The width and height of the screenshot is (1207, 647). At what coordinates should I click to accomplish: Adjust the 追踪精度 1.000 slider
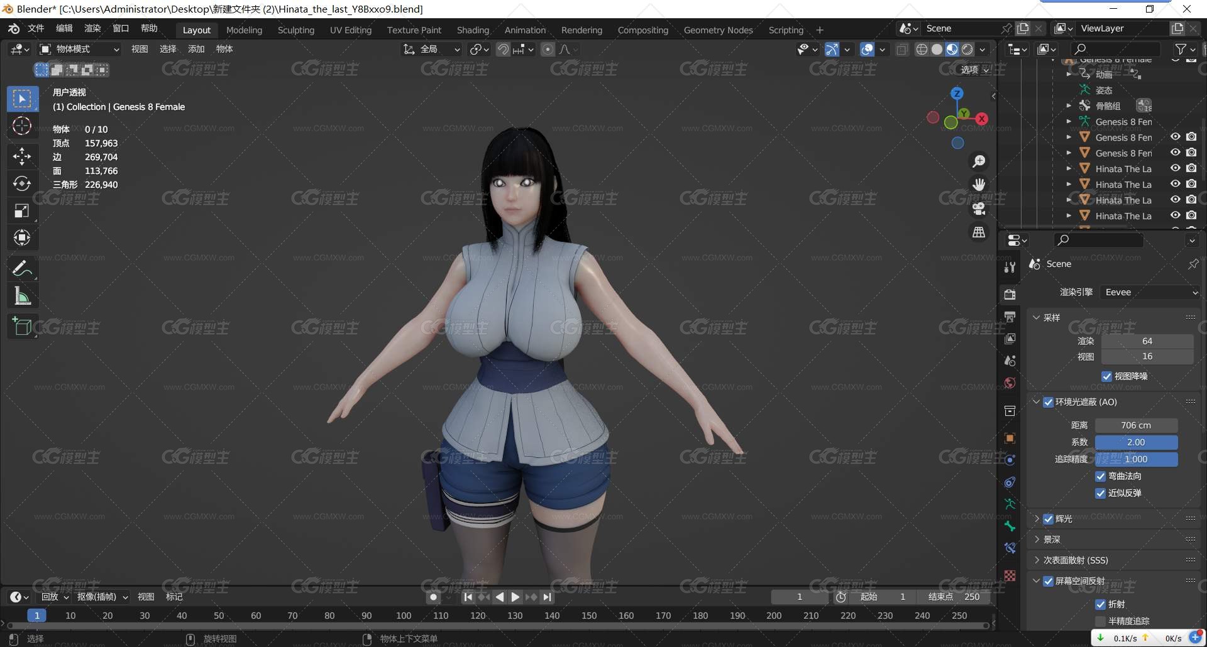pyautogui.click(x=1136, y=459)
